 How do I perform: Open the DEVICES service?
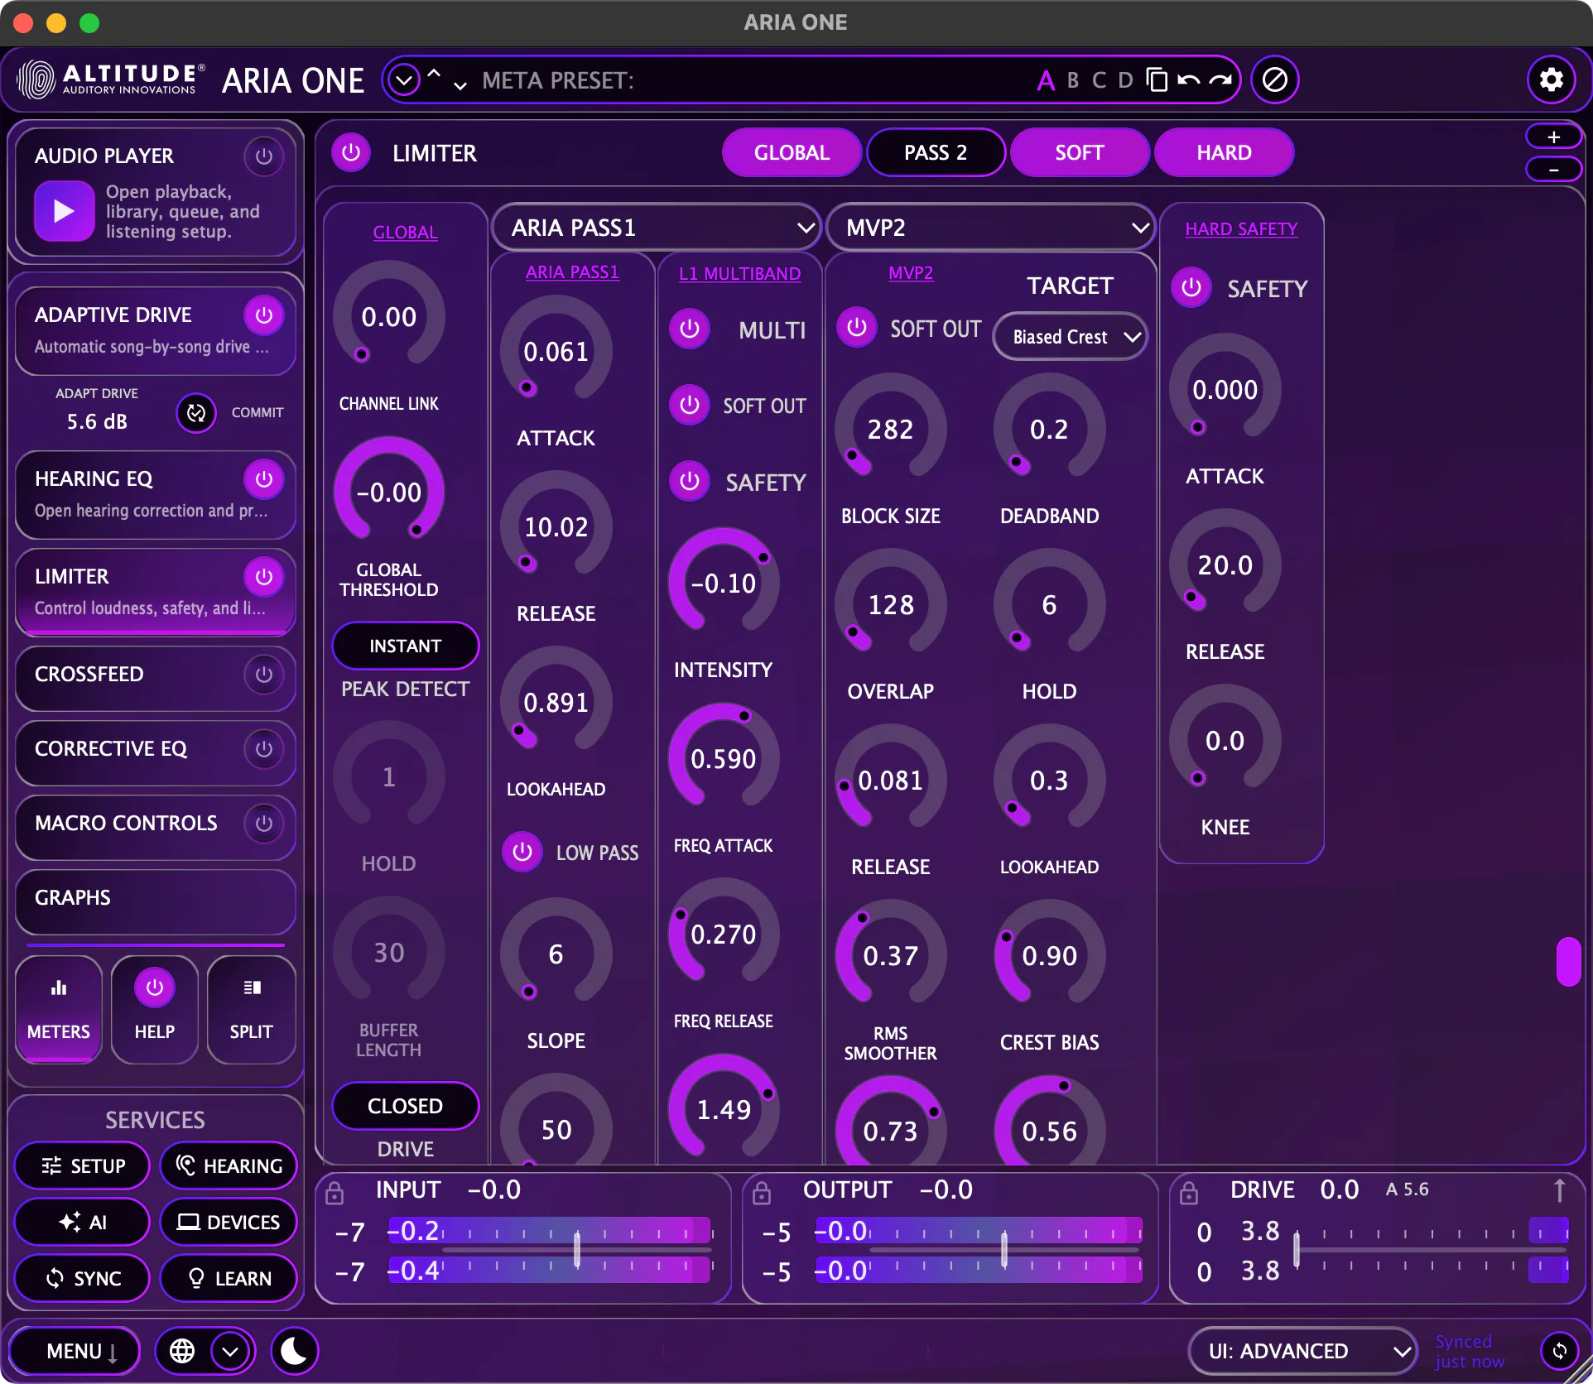tap(229, 1222)
